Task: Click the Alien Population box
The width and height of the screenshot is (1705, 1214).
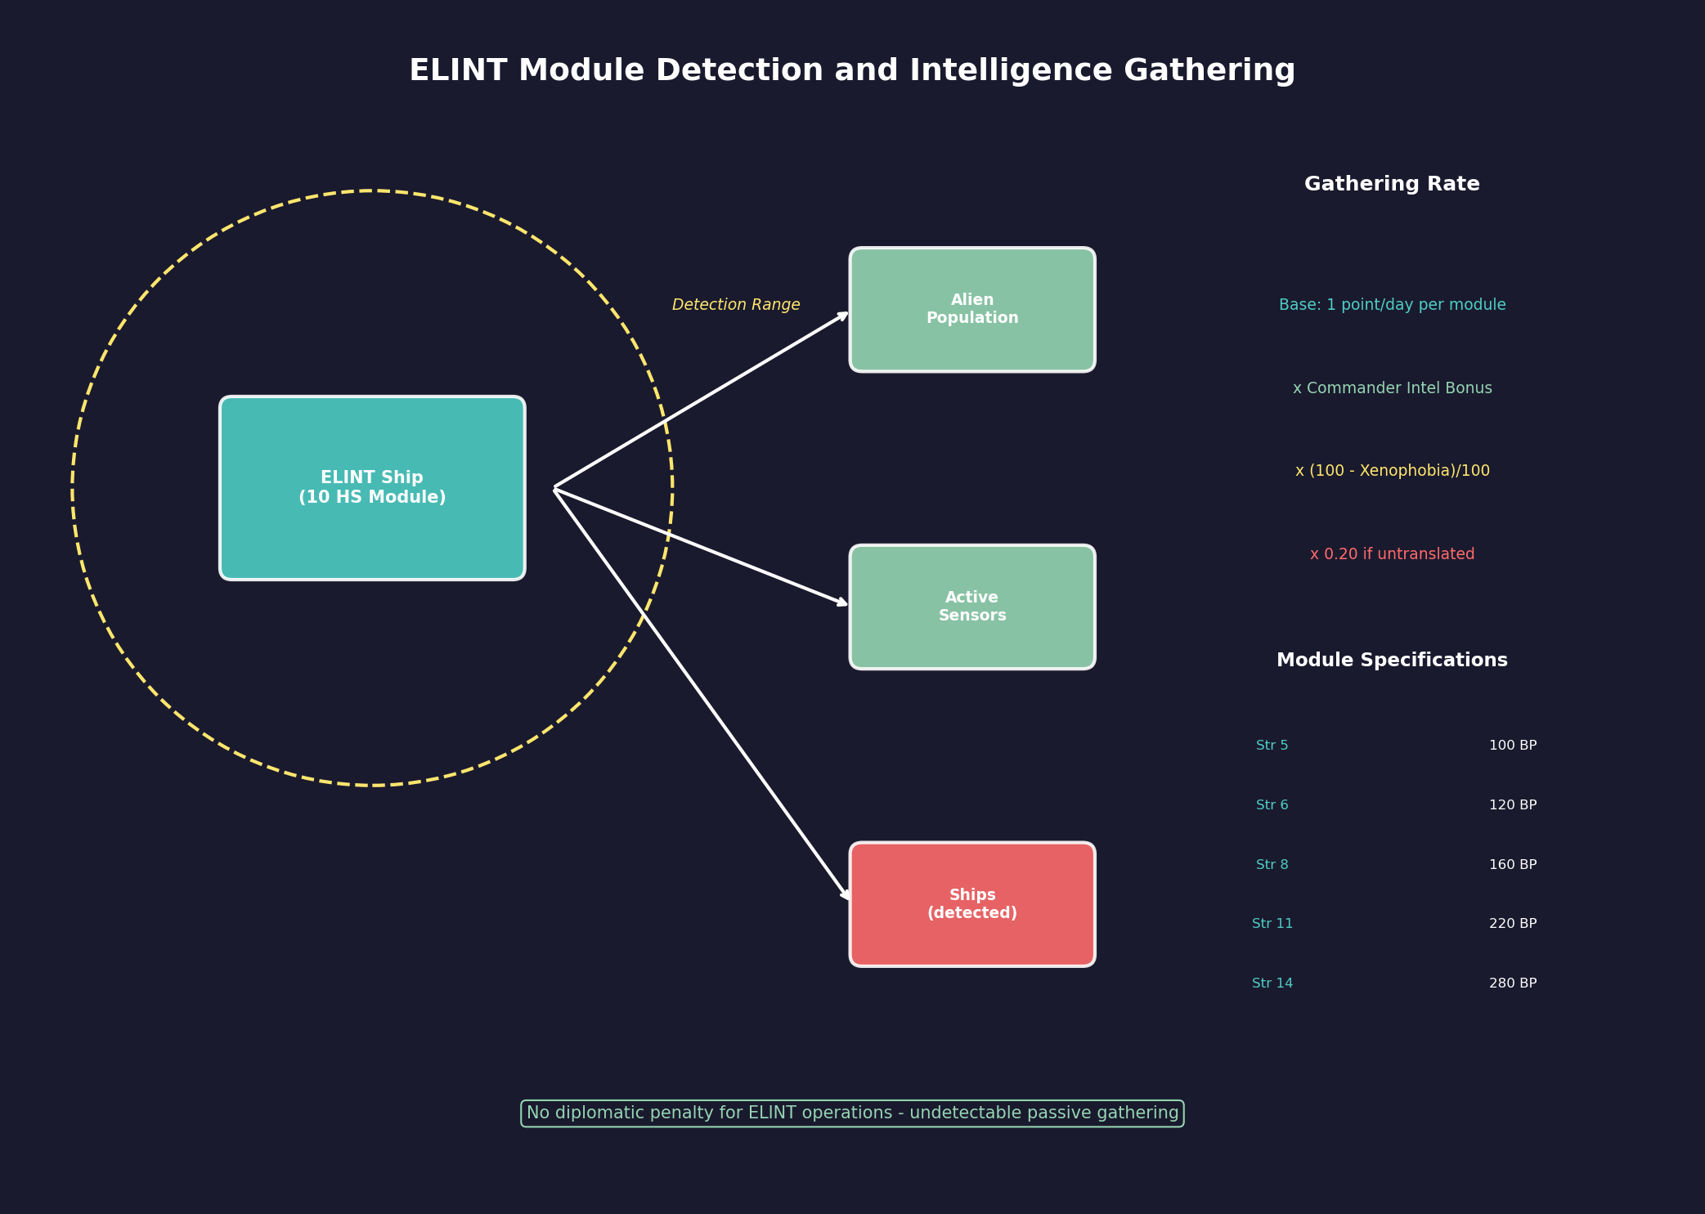Action: pos(971,309)
